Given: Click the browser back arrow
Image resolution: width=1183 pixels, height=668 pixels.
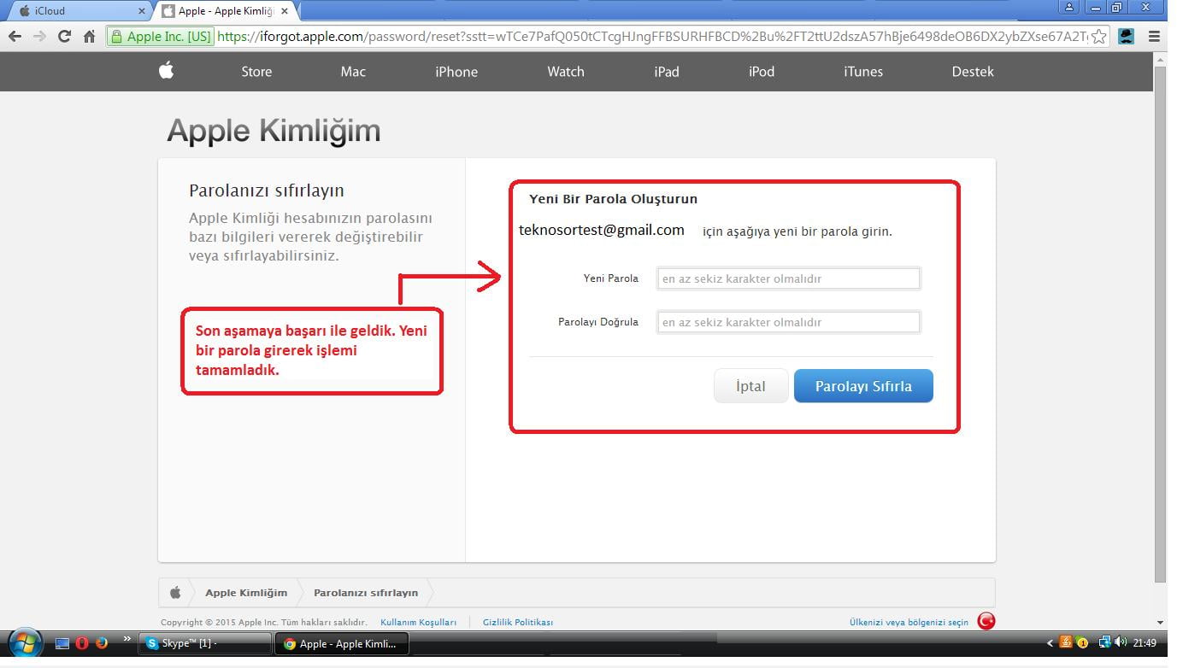Looking at the screenshot, I should coord(14,36).
